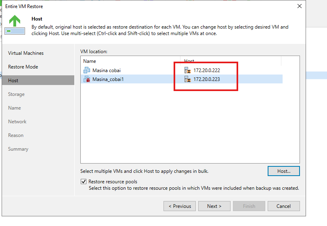Click the green restore arrow wizard icon
The width and height of the screenshot is (327, 226).
15,25
